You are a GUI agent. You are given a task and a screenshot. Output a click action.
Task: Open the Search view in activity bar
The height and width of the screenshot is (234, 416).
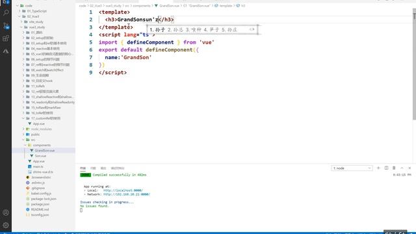point(6,12)
